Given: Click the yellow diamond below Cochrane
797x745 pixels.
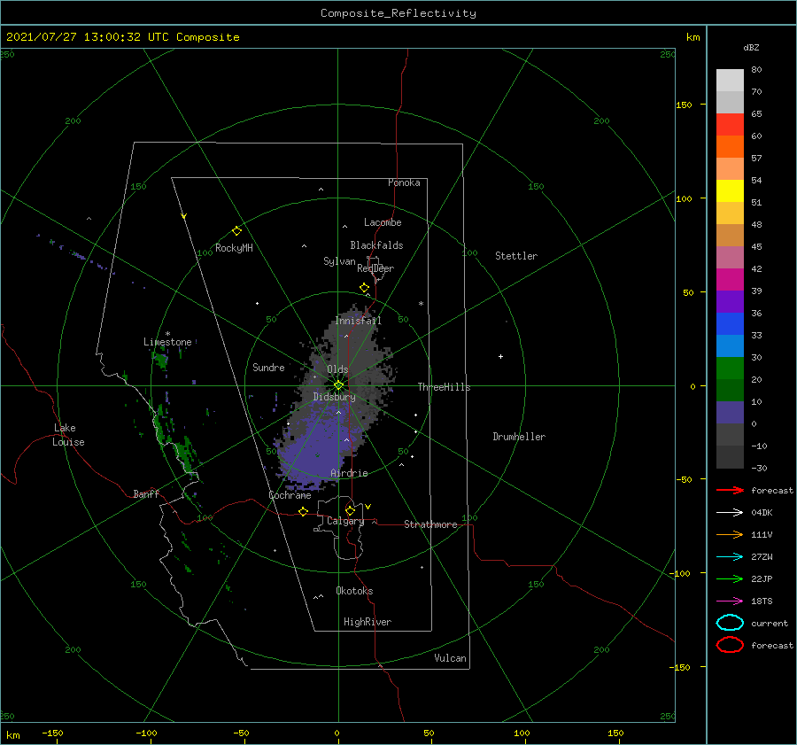Looking at the screenshot, I should point(304,512).
